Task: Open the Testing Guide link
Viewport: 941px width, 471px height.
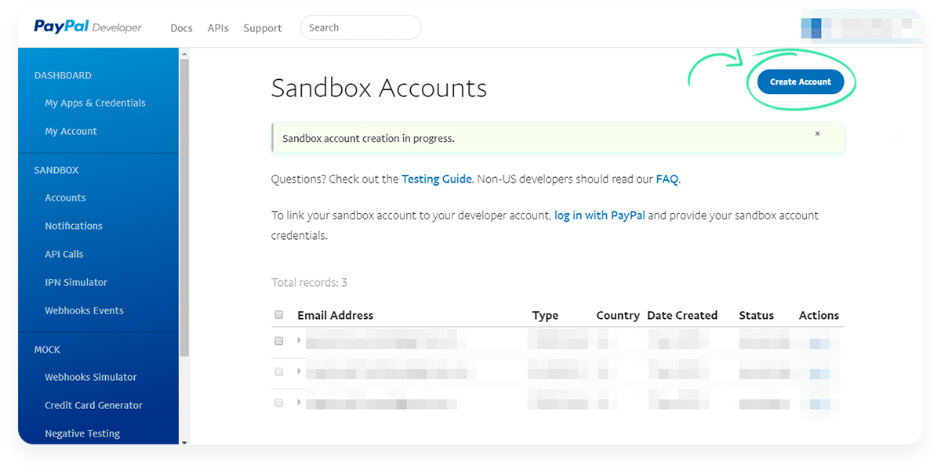Action: pos(437,179)
